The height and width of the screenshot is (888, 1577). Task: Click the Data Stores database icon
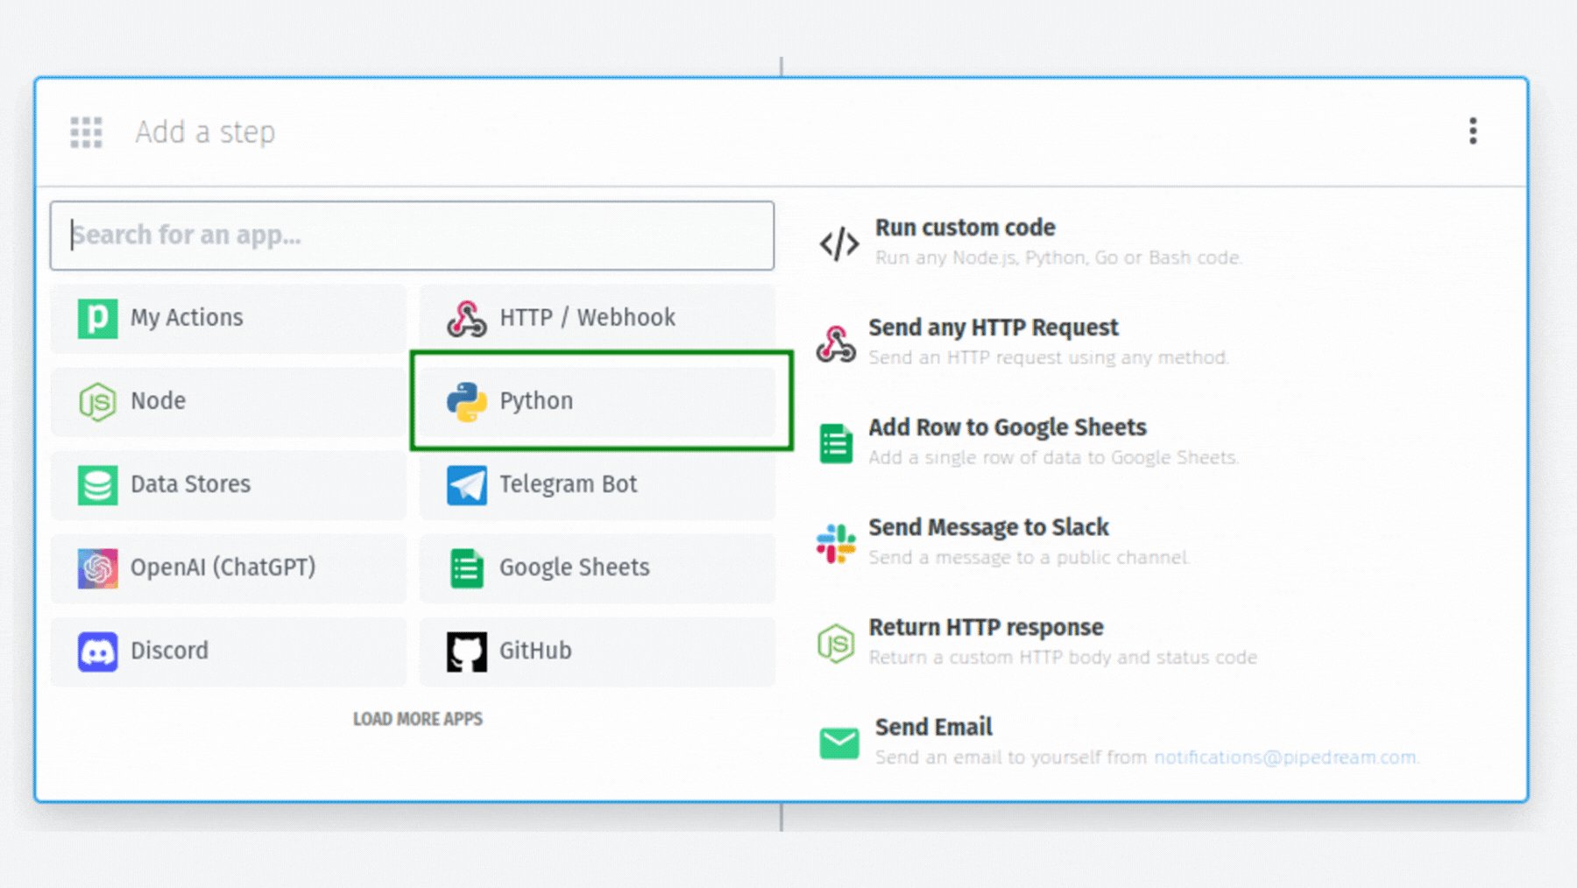[x=97, y=485]
